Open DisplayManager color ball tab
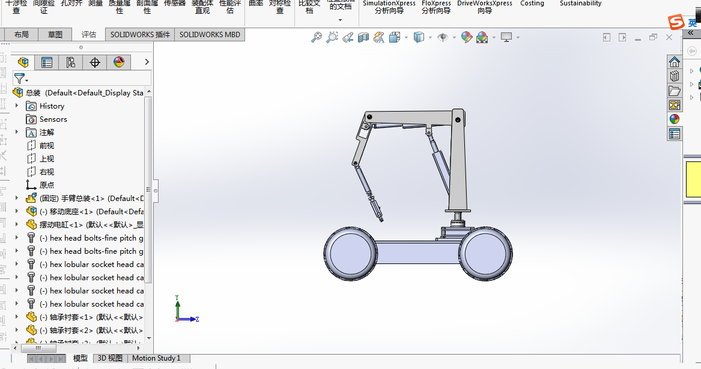The width and height of the screenshot is (701, 369). 119,62
